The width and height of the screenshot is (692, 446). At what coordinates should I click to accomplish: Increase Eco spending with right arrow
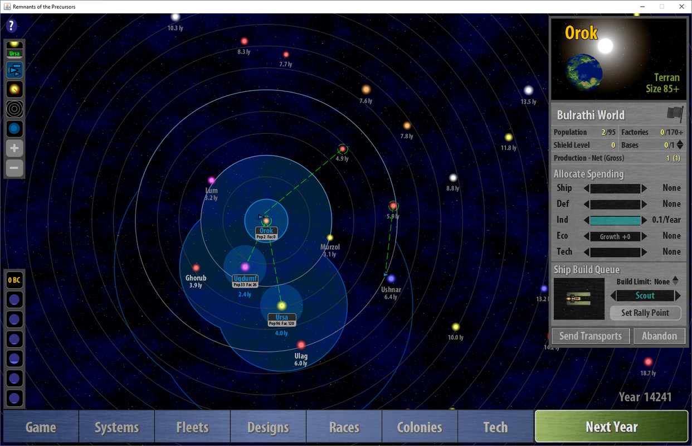coord(644,236)
